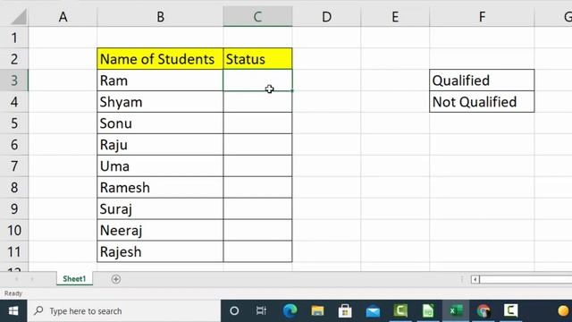Viewport: 572px width, 322px height.
Task: Select the cell containing 'Neeraj'
Action: 160,230
